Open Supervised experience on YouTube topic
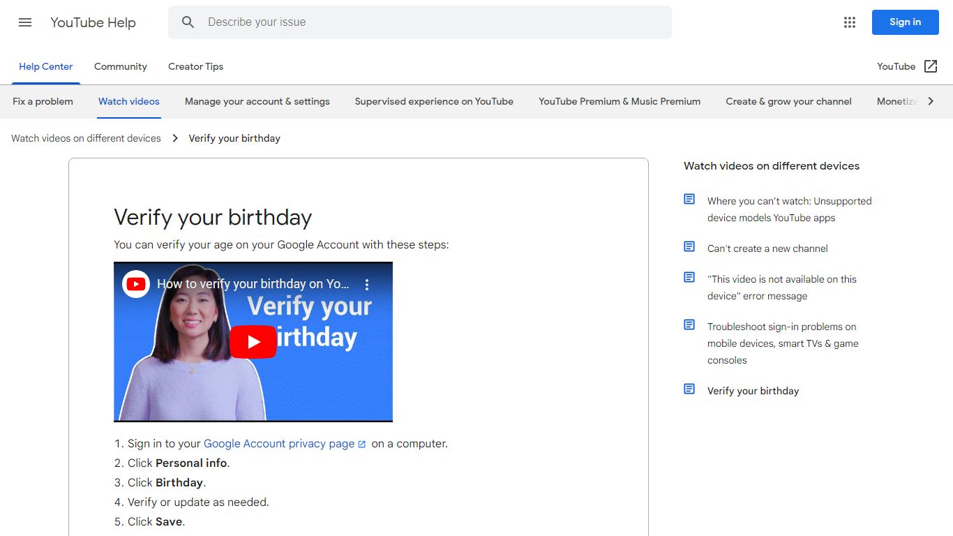This screenshot has height=536, width=953. coord(434,101)
